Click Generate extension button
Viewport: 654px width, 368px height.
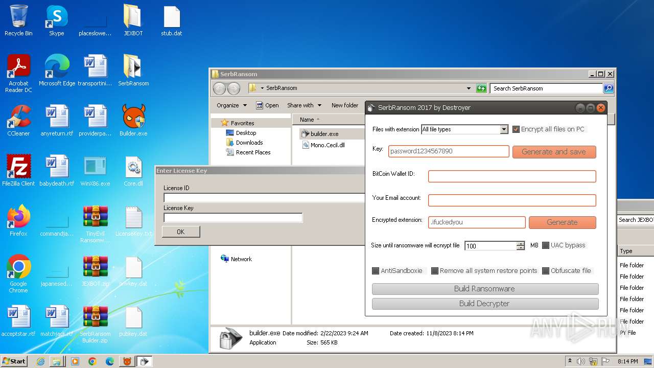(x=562, y=222)
